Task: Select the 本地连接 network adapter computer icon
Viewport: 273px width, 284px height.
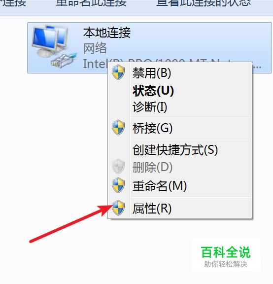Action: click(54, 46)
